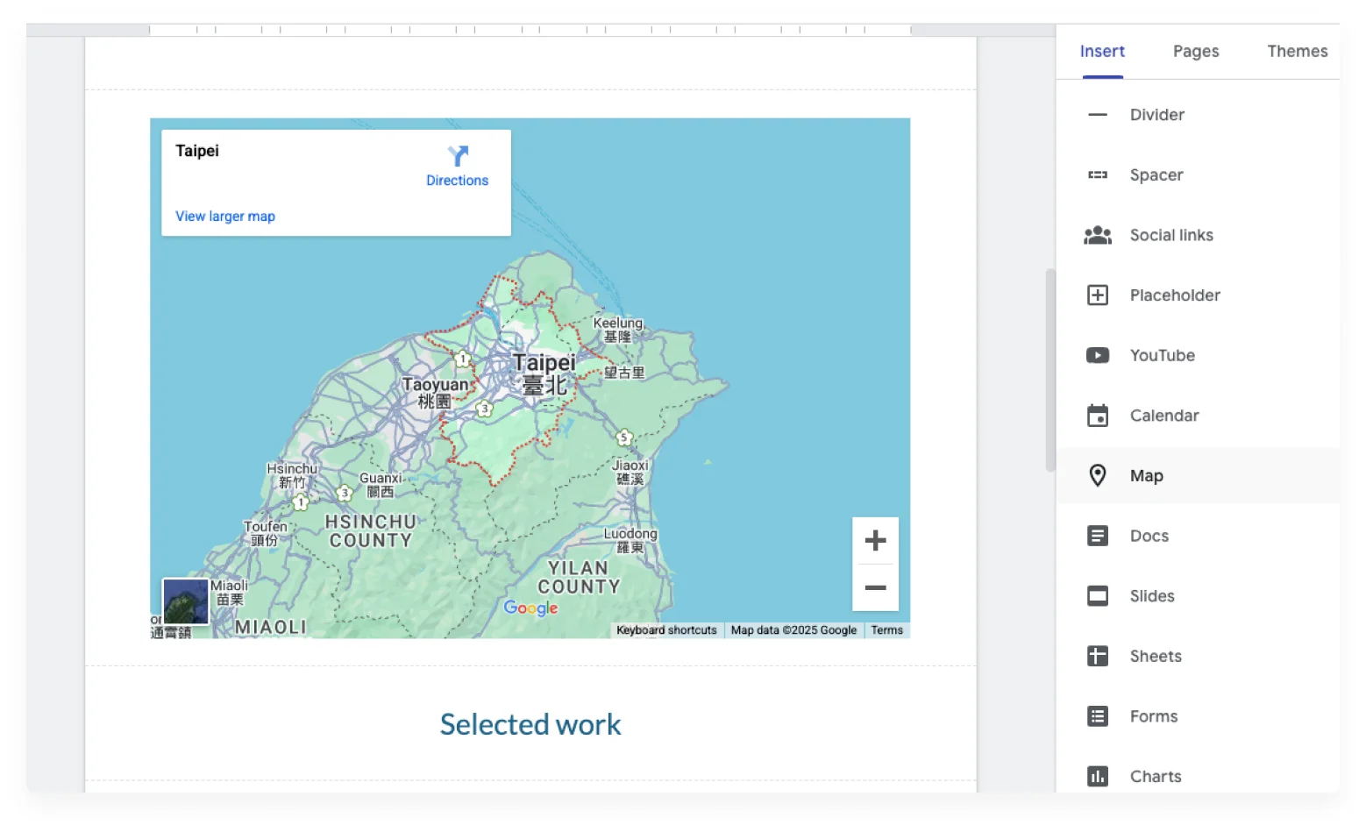Click the YouTube play icon
Viewport: 1366px width, 832px height.
coord(1097,355)
